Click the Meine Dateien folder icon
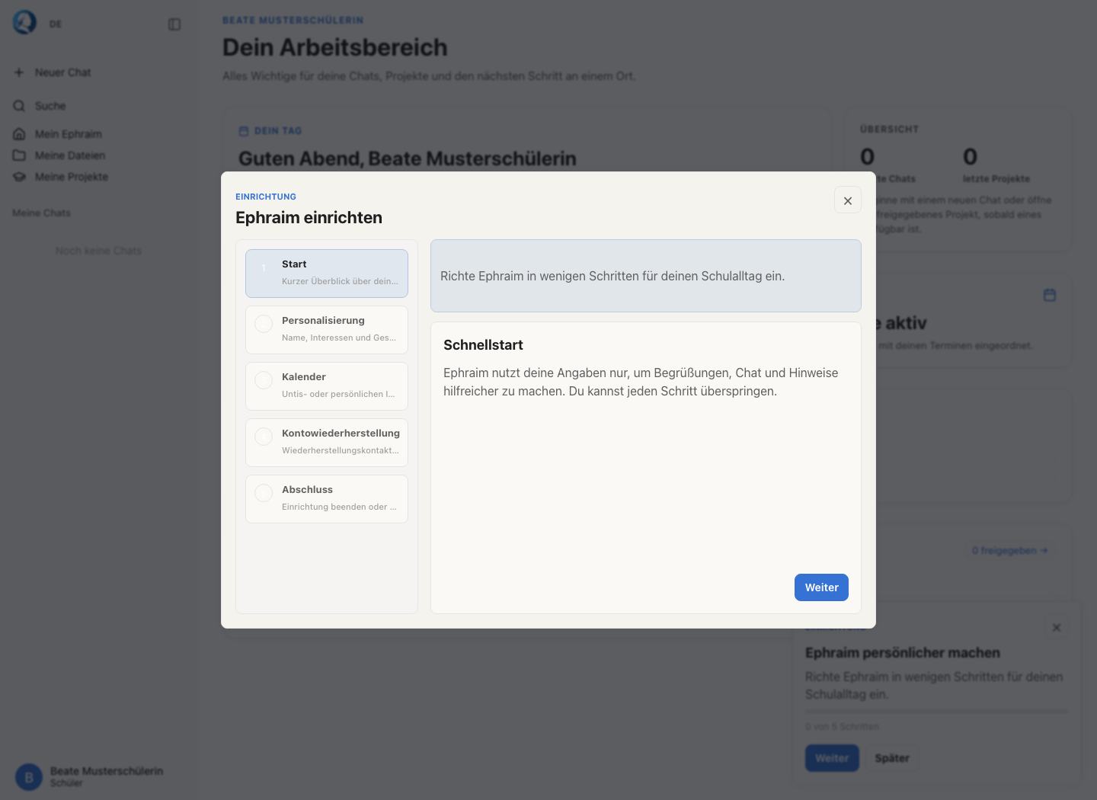 point(19,155)
